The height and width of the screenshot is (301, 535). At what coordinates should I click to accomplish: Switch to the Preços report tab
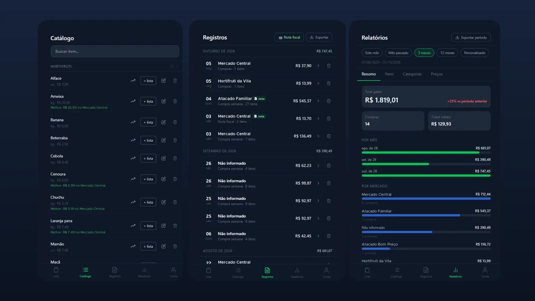[437, 74]
